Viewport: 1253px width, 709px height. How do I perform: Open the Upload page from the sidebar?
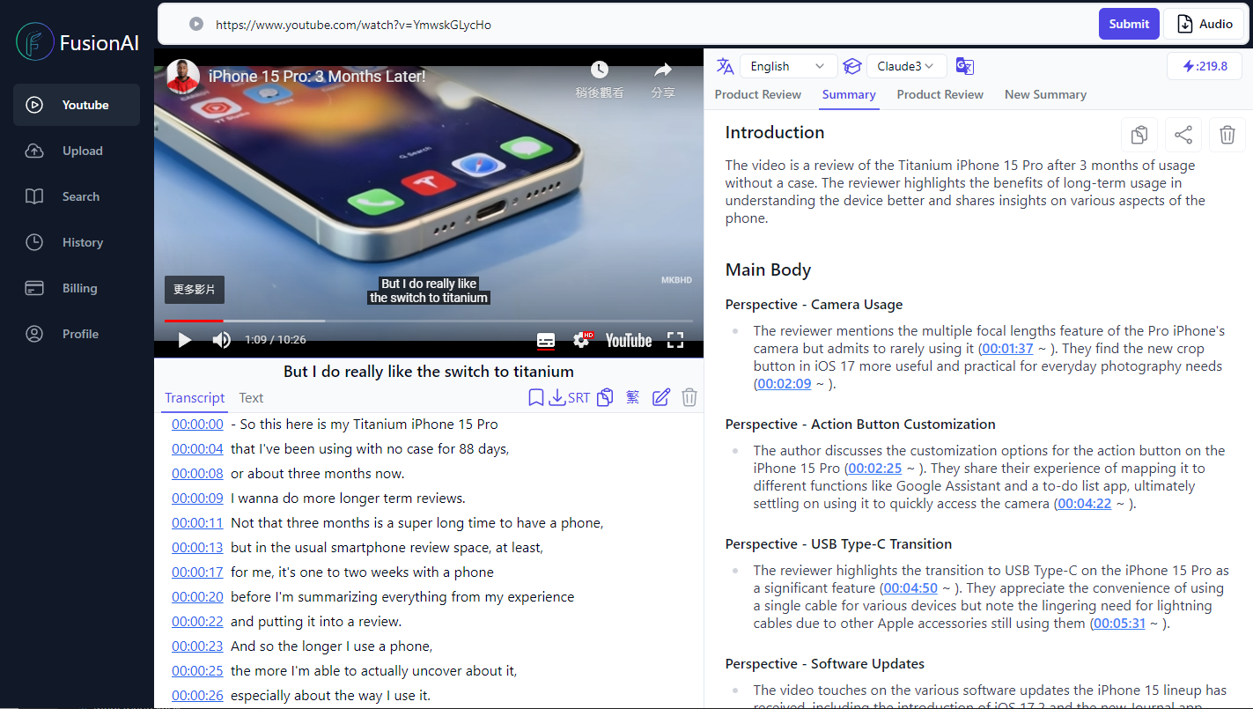77,151
